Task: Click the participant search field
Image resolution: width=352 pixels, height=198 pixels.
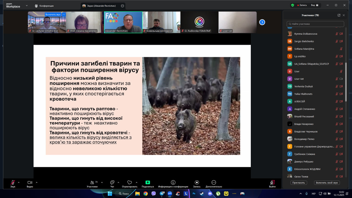Action: click(x=315, y=24)
